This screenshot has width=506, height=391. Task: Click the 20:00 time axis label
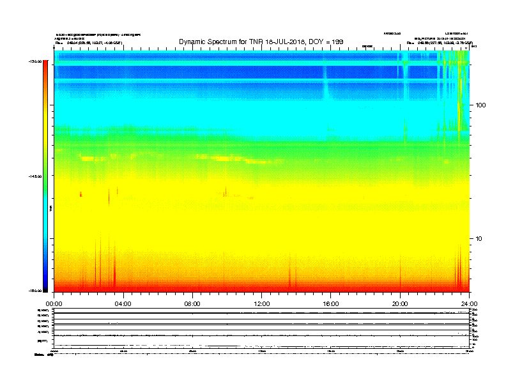click(400, 304)
